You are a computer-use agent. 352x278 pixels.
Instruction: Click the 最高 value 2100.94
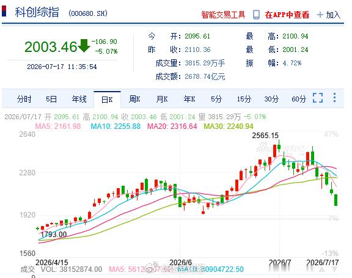[295, 36]
